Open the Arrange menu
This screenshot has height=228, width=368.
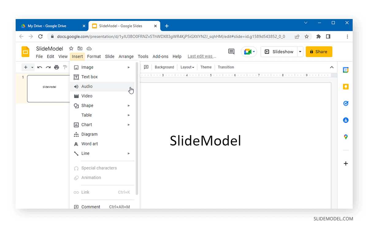(126, 56)
